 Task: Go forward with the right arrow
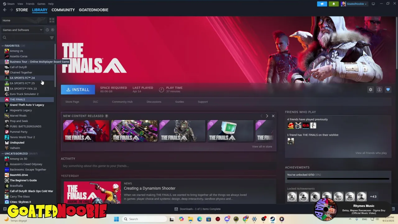pyautogui.click(x=12, y=10)
